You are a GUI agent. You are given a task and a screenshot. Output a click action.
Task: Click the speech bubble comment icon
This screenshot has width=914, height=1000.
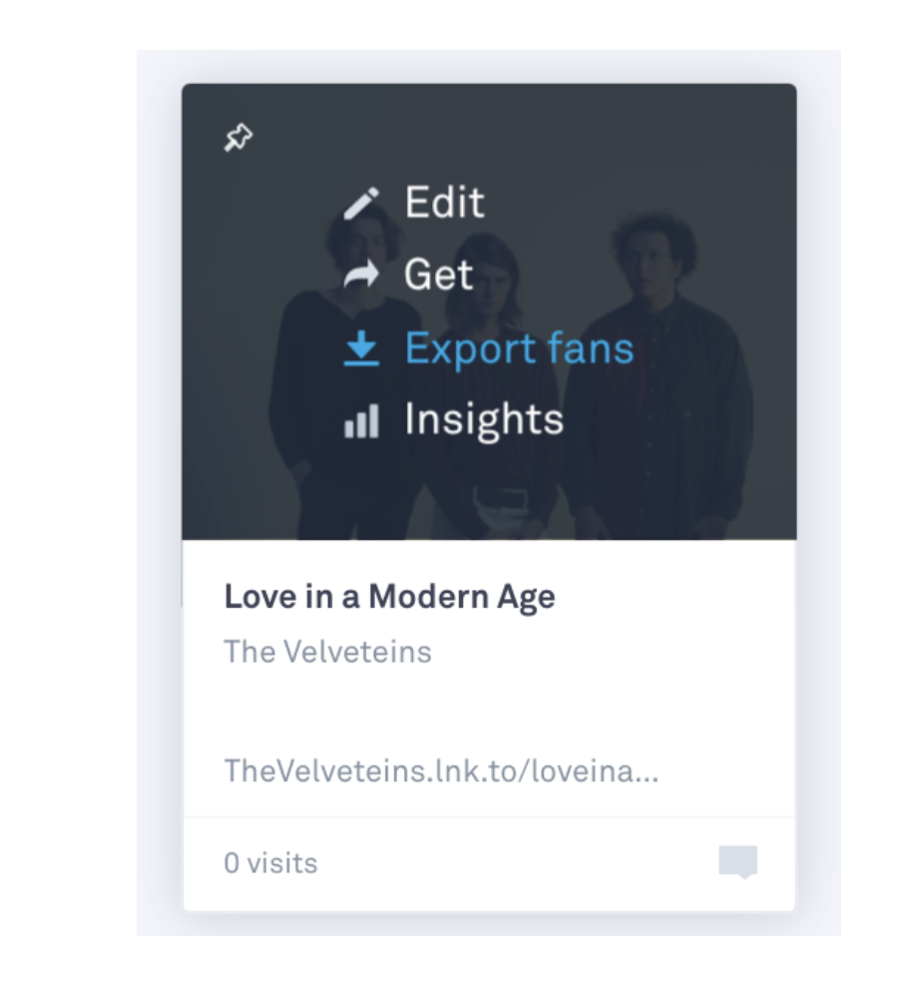[x=737, y=861]
